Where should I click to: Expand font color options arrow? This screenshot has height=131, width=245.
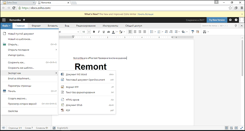pos(117,32)
